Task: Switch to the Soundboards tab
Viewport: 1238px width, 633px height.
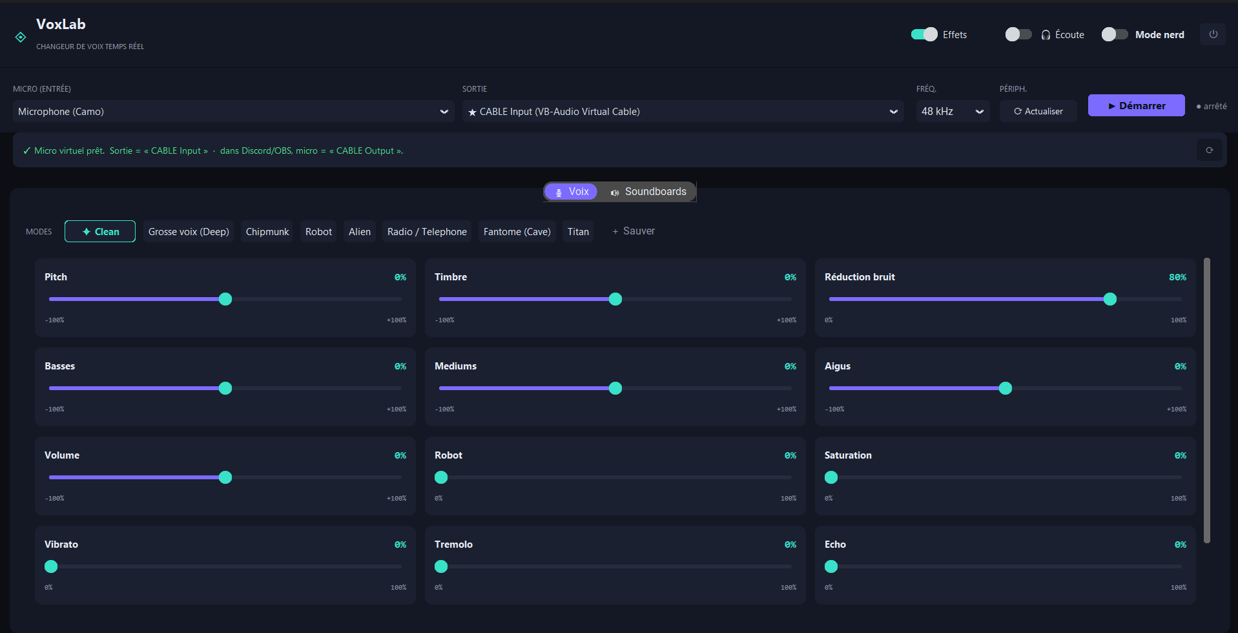Action: 648,191
